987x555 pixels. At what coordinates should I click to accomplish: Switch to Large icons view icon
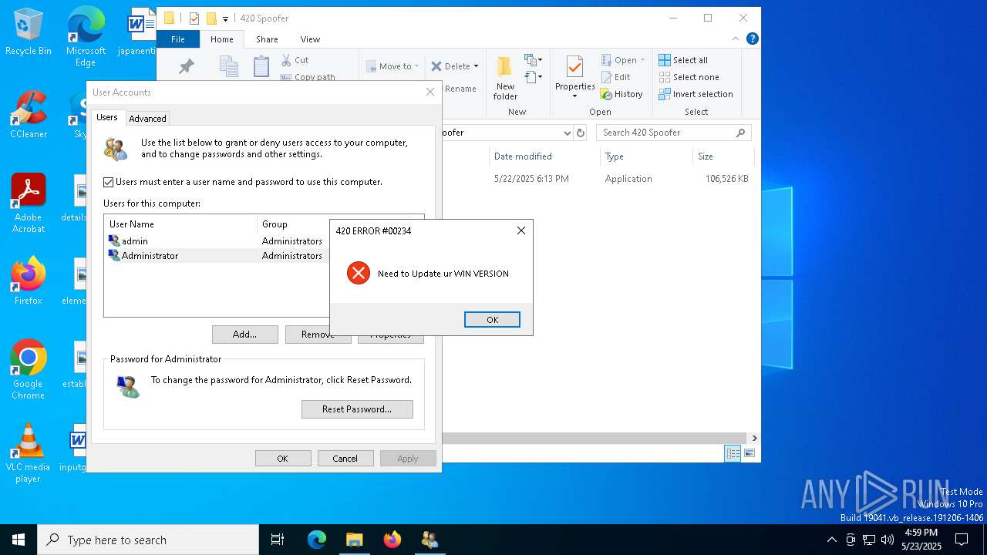point(750,453)
